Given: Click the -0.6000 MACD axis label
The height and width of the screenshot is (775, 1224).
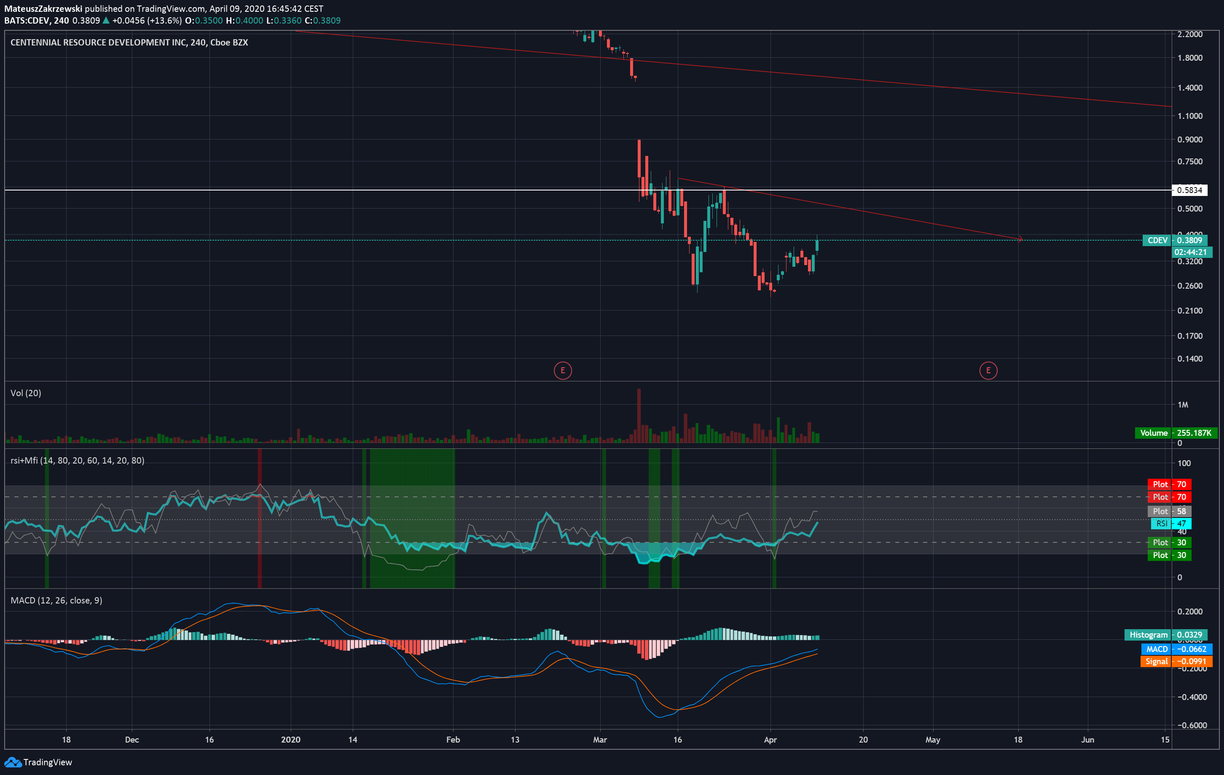Looking at the screenshot, I should 1192,725.
